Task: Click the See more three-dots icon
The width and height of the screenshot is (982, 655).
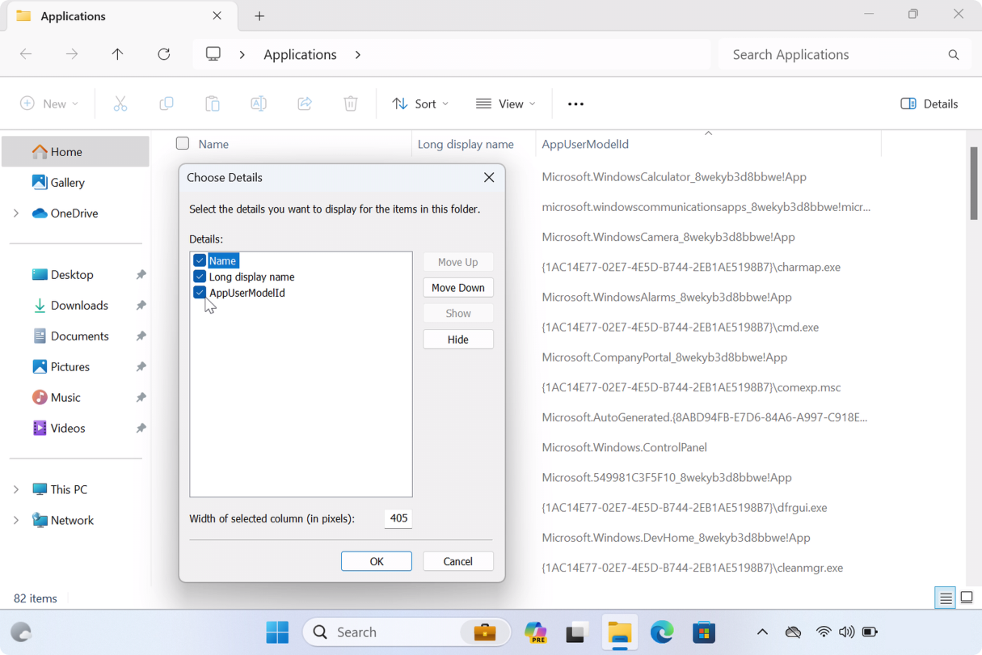Action: [575, 104]
